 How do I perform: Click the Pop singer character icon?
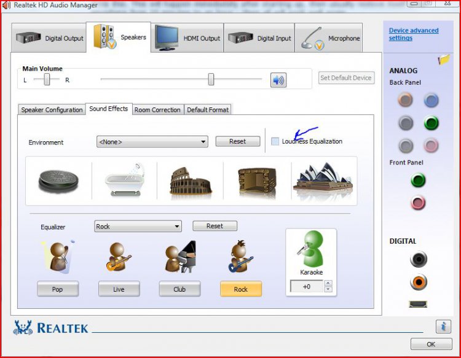[58, 257]
